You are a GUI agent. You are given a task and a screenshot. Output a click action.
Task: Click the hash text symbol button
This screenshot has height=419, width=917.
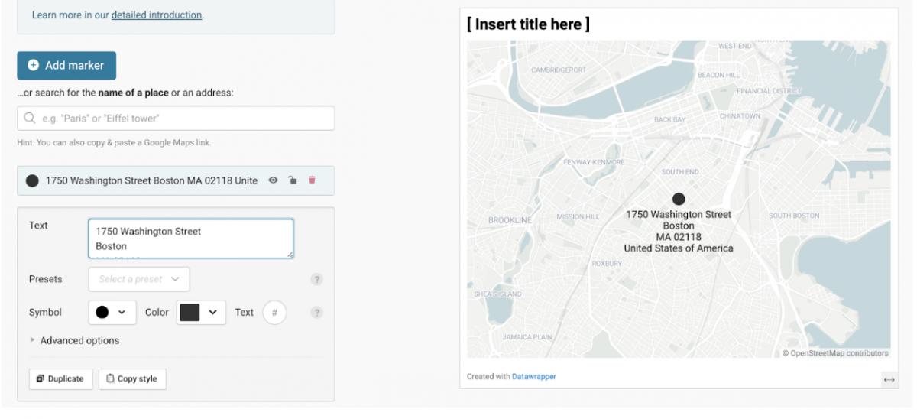click(x=274, y=313)
